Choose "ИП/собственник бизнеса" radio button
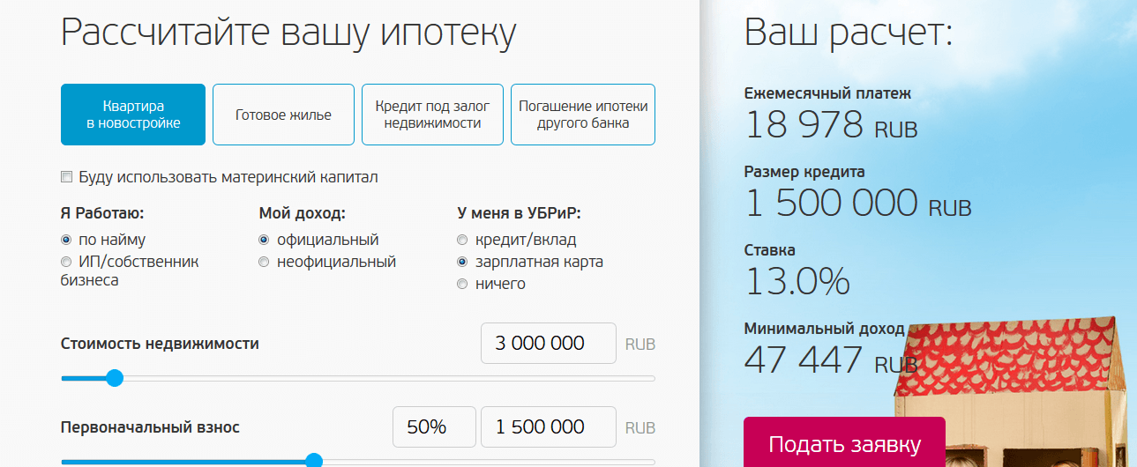This screenshot has height=467, width=1137. click(x=66, y=262)
